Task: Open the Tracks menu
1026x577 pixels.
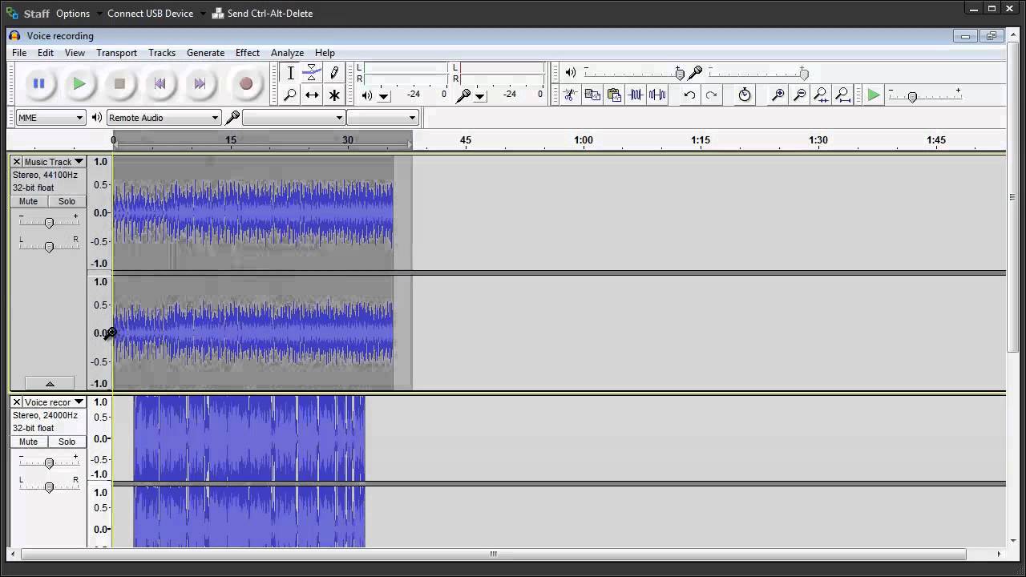Action: 162,53
